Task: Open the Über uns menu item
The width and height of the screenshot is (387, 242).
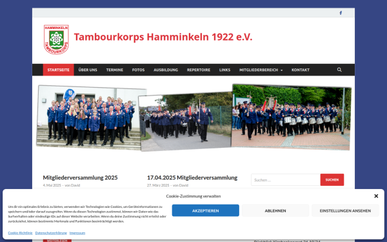Action: [x=88, y=70]
